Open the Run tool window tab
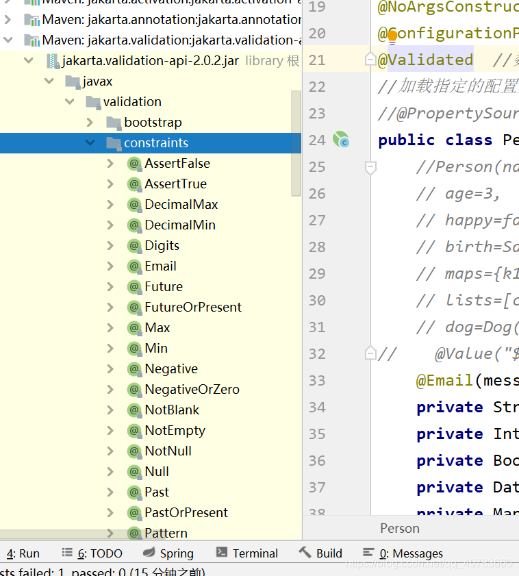The height and width of the screenshot is (576, 519). (x=23, y=553)
